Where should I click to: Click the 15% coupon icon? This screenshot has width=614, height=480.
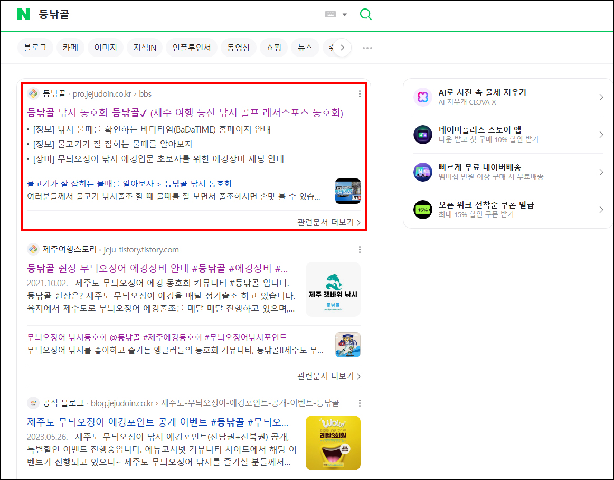click(x=423, y=210)
